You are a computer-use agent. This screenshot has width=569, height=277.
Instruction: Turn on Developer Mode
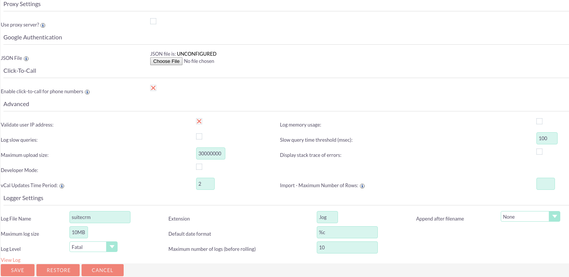[x=199, y=166]
